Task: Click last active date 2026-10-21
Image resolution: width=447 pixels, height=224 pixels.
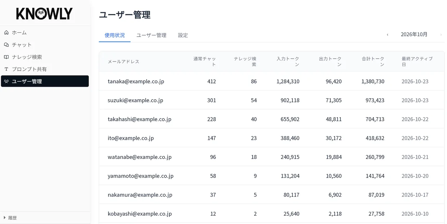Action: point(415,157)
